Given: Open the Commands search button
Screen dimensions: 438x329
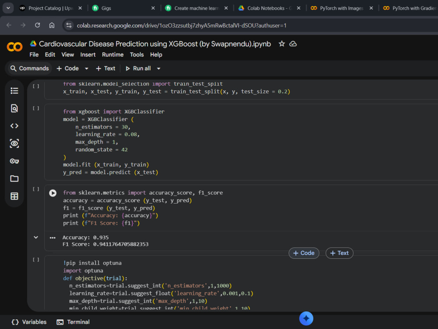Looking at the screenshot, I should coord(29,68).
